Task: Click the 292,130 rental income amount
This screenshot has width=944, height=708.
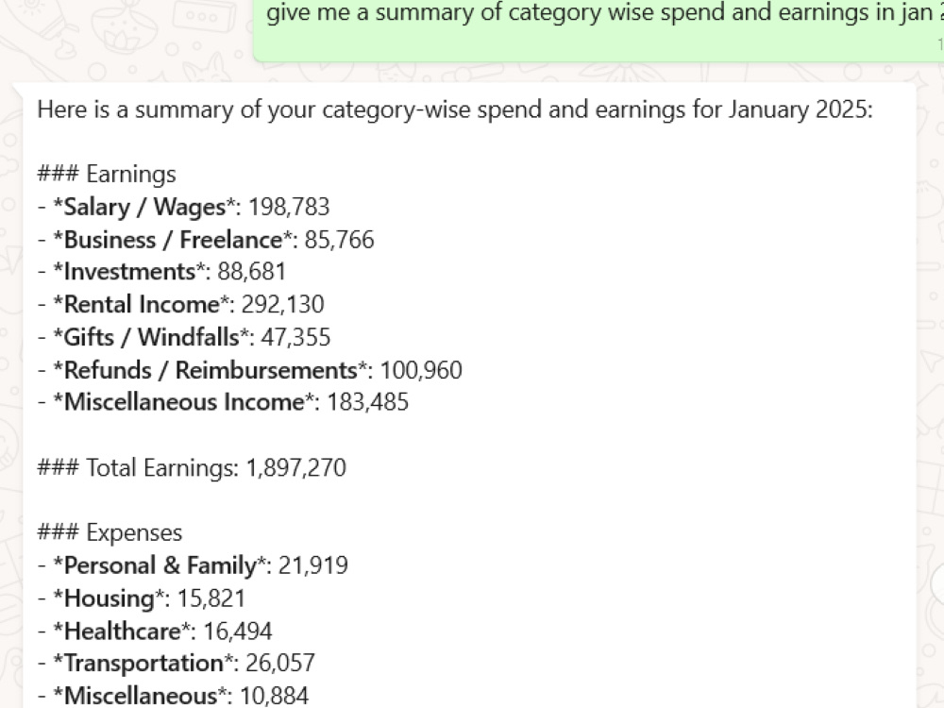Action: pyautogui.click(x=282, y=304)
